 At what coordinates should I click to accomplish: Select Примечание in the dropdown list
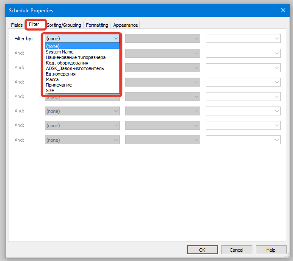coord(82,85)
